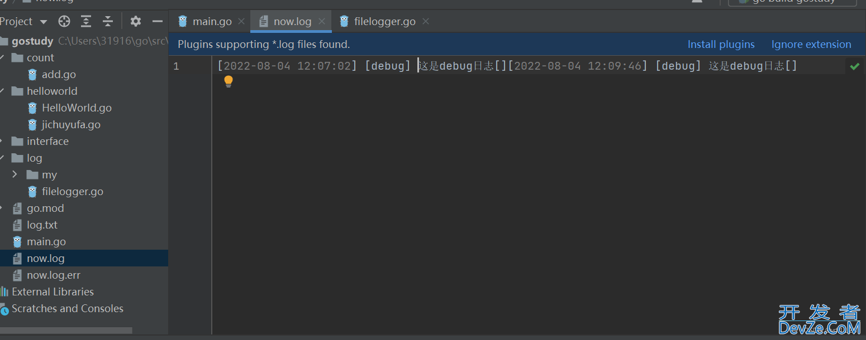Hide the Project panel with minus icon

158,22
